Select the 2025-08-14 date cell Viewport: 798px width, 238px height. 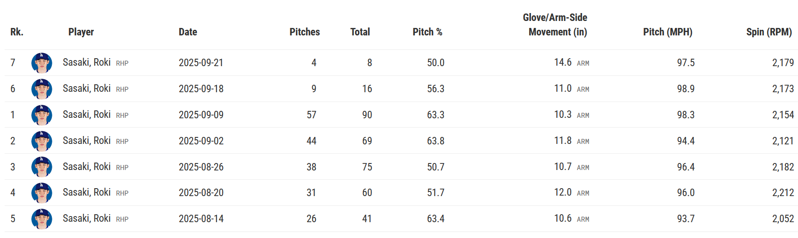[201, 219]
